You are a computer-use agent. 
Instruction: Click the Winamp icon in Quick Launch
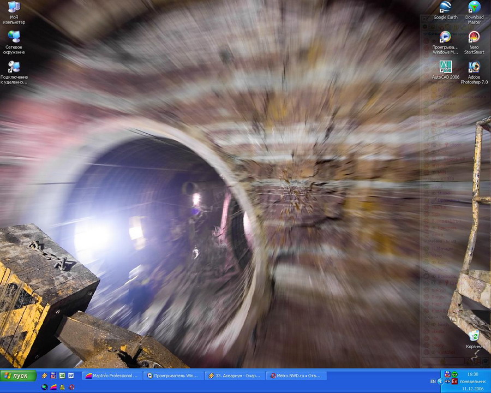[x=45, y=376]
